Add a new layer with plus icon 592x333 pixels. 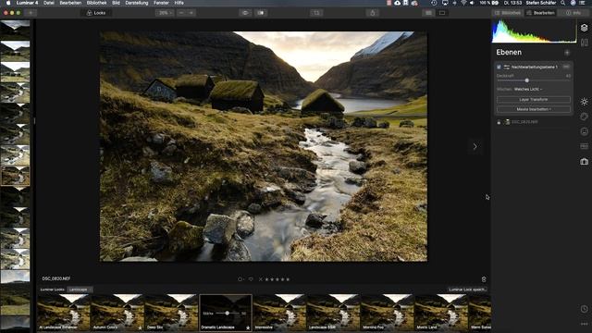(567, 53)
